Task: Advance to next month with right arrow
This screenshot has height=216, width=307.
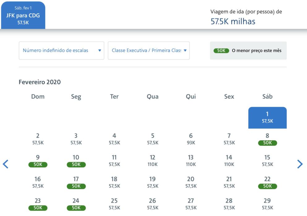Action: coord(300,164)
